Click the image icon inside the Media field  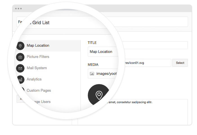pyautogui.click(x=92, y=74)
